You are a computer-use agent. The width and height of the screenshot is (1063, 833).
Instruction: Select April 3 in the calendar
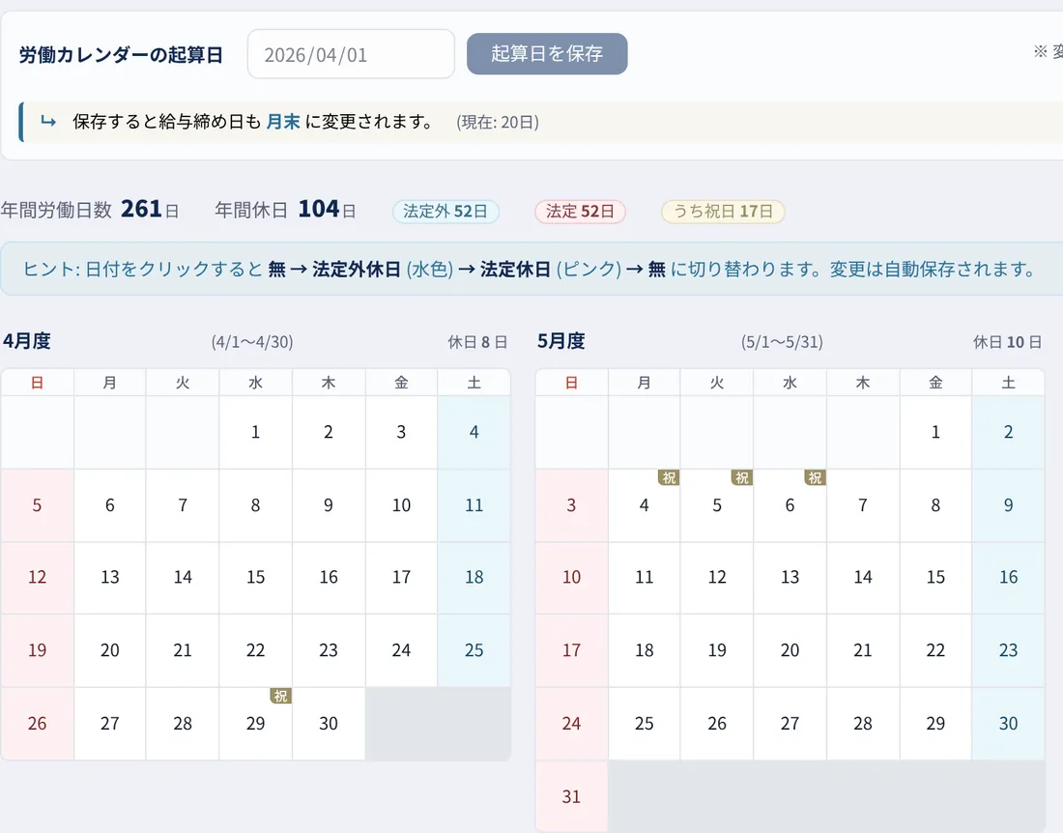[x=401, y=432]
